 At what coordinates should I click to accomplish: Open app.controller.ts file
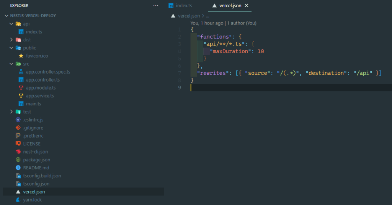pyautogui.click(x=43, y=80)
